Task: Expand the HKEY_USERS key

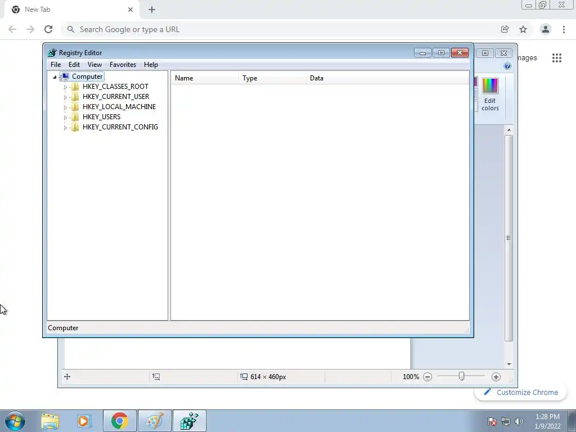Action: [65, 117]
